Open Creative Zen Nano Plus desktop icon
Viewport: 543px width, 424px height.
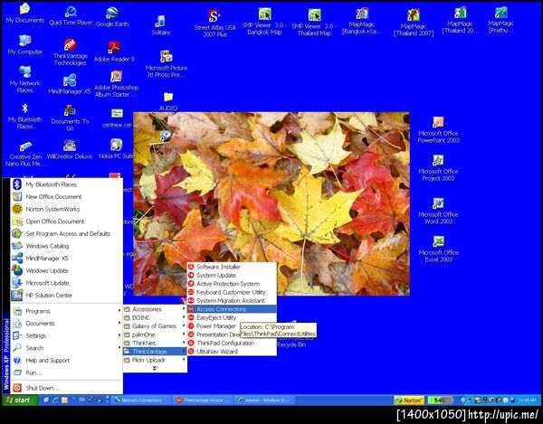coord(25,154)
